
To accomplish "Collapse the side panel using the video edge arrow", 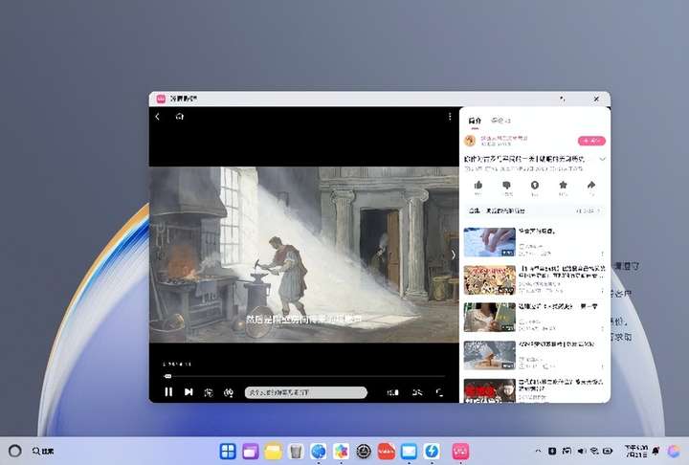I will click(454, 255).
